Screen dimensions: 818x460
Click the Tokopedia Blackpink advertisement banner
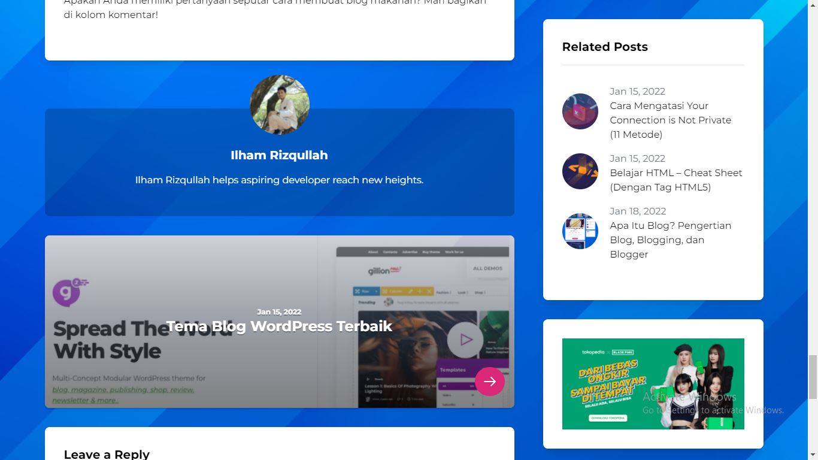point(653,384)
